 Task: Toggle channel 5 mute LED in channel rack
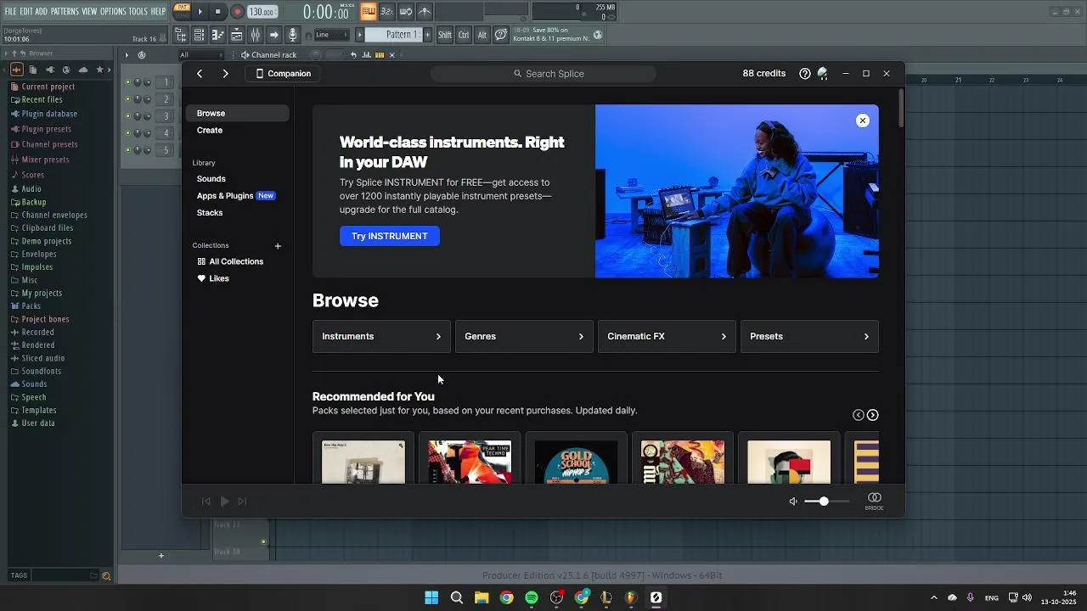(x=128, y=150)
